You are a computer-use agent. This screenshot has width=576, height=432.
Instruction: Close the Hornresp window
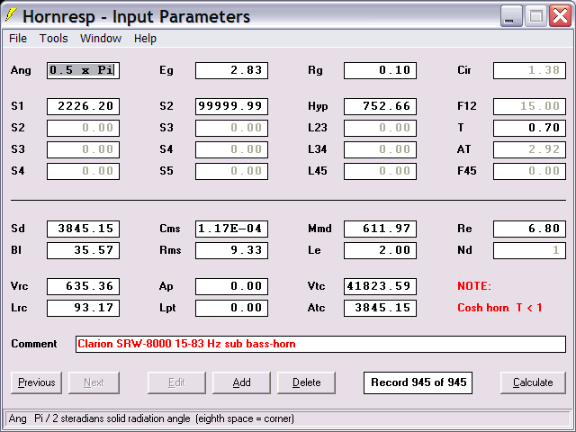click(x=560, y=16)
